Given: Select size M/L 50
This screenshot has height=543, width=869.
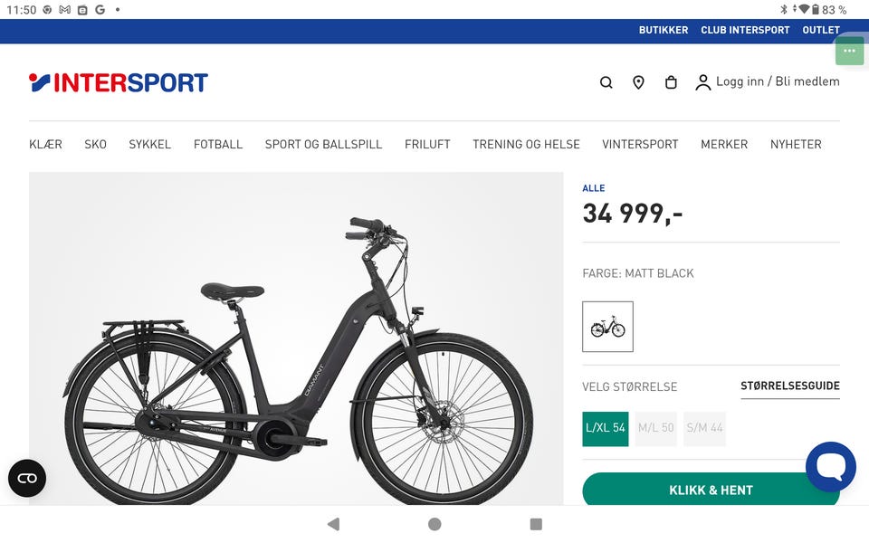Looking at the screenshot, I should [x=655, y=428].
